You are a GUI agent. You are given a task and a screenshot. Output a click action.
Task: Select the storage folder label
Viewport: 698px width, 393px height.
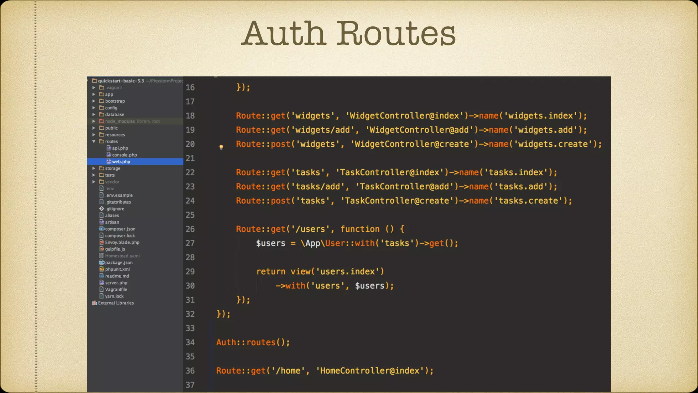coord(112,169)
